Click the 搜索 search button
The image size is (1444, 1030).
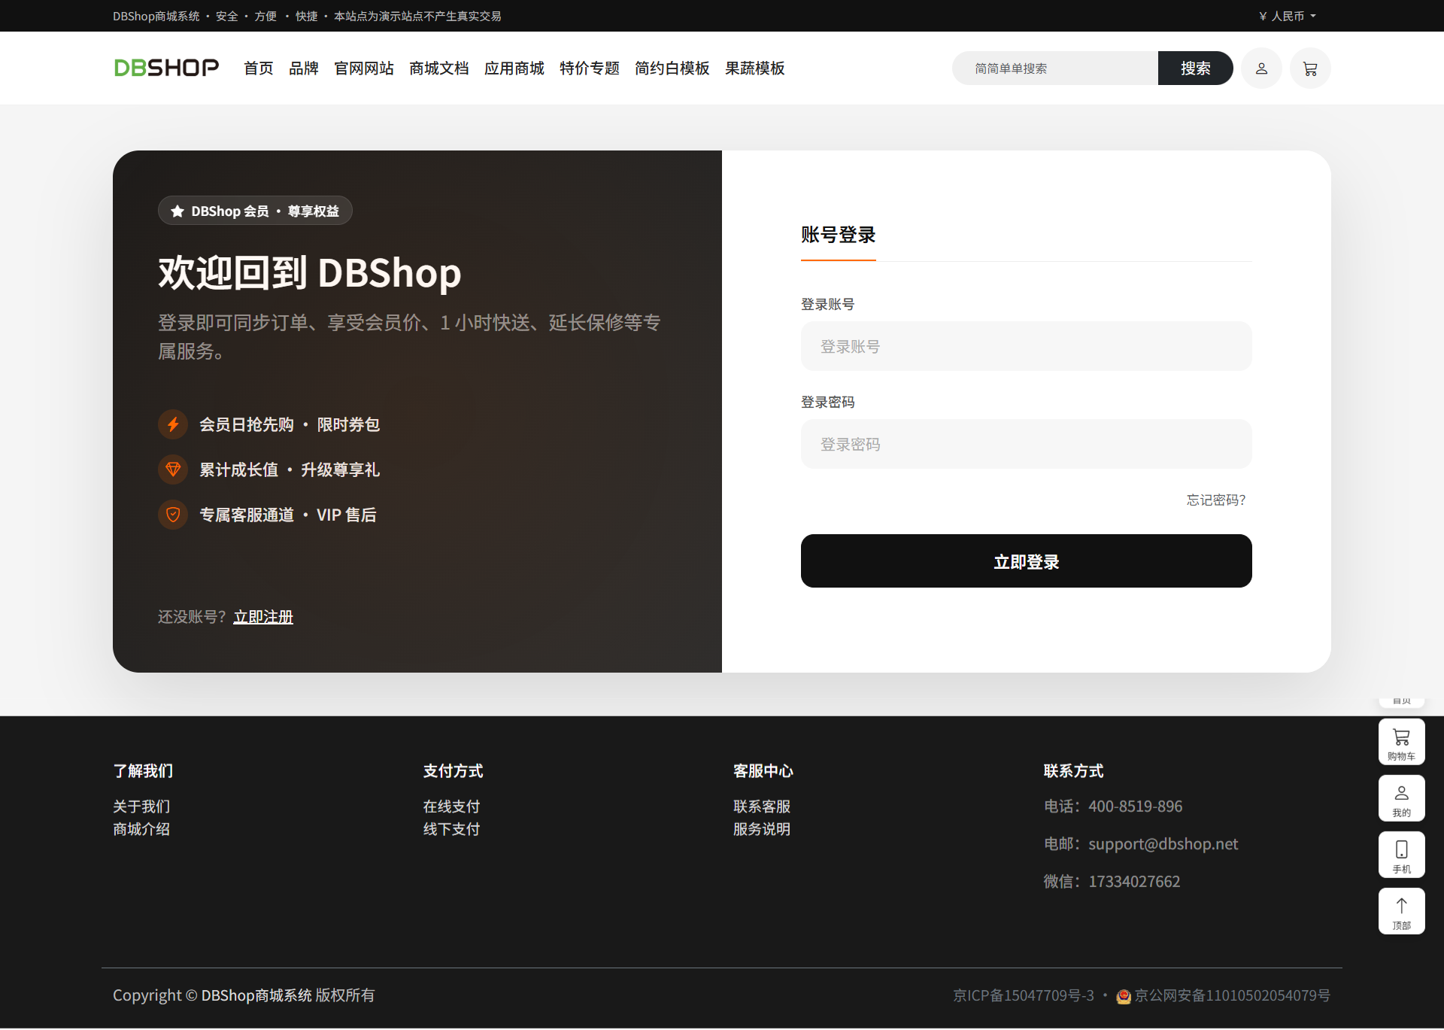pyautogui.click(x=1195, y=68)
